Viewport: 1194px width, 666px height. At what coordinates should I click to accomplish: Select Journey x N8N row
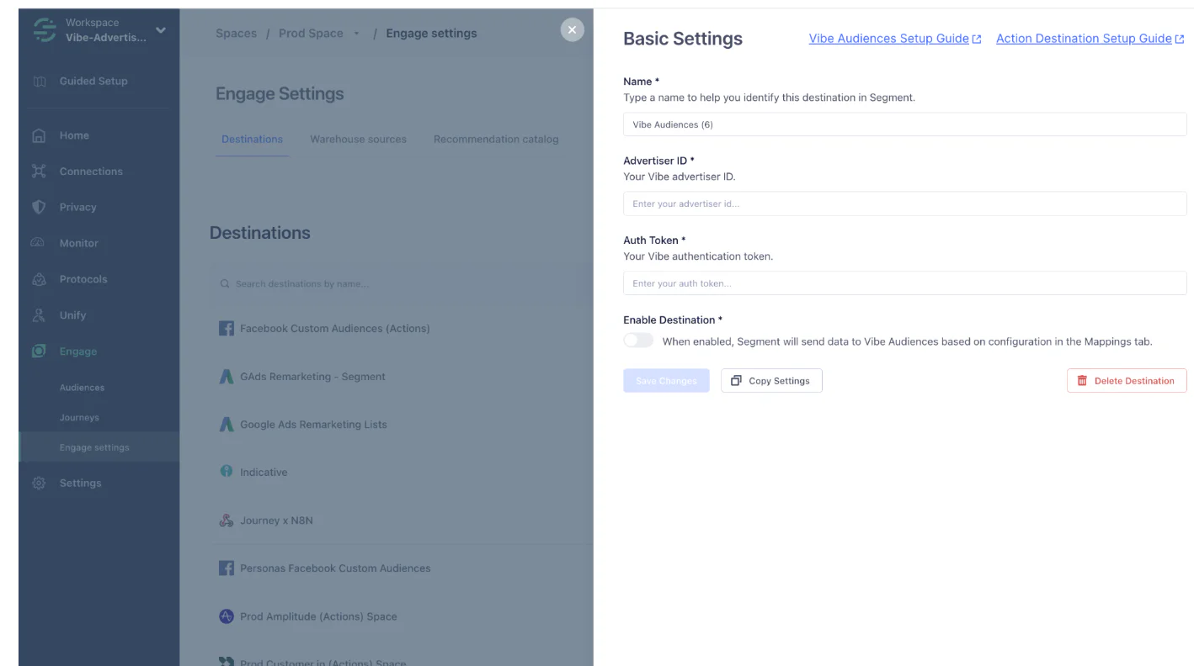coord(402,521)
